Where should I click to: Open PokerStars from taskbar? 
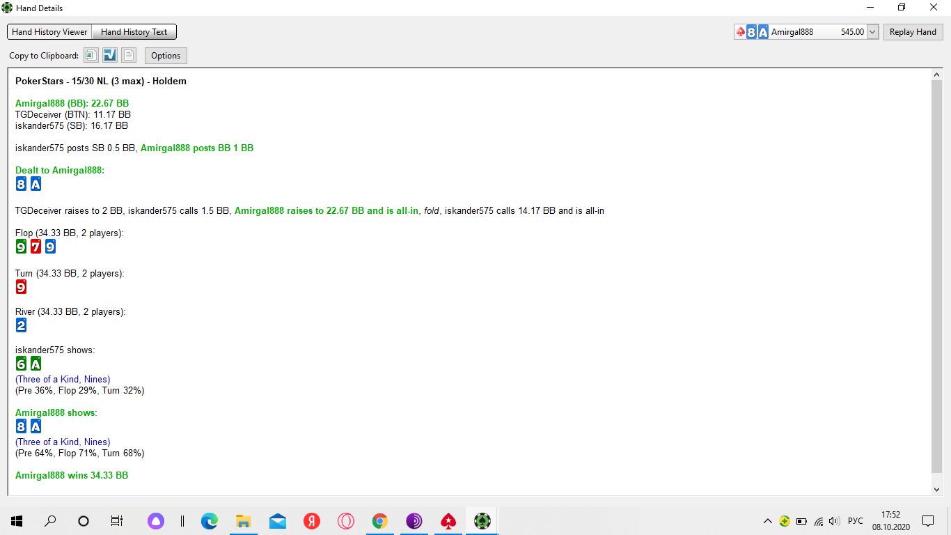pyautogui.click(x=448, y=520)
